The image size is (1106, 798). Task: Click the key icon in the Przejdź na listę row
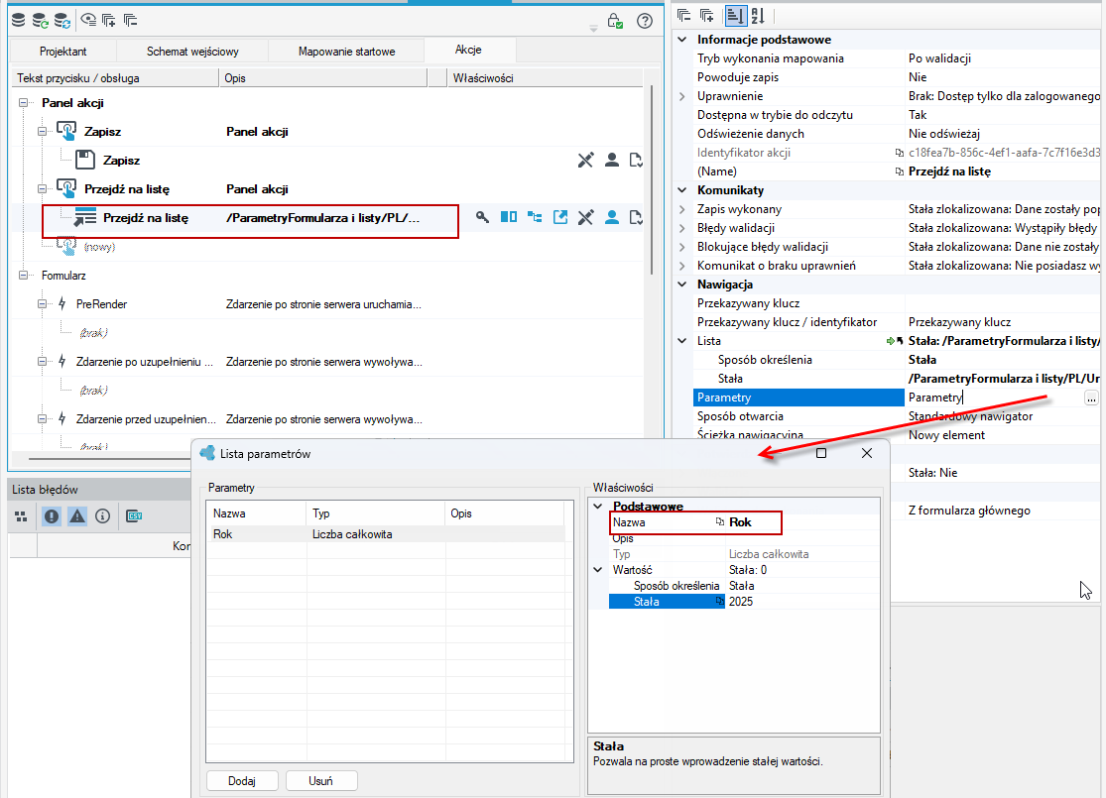point(482,217)
